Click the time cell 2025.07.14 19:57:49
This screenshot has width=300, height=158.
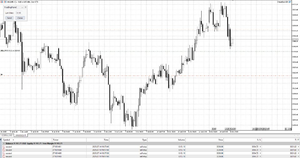point(101,147)
